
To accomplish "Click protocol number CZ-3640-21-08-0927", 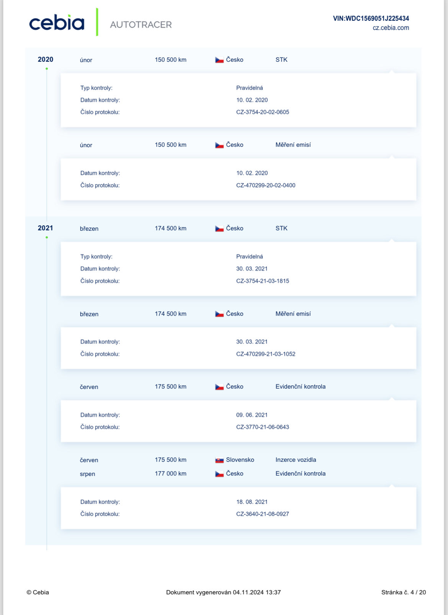I will click(263, 514).
